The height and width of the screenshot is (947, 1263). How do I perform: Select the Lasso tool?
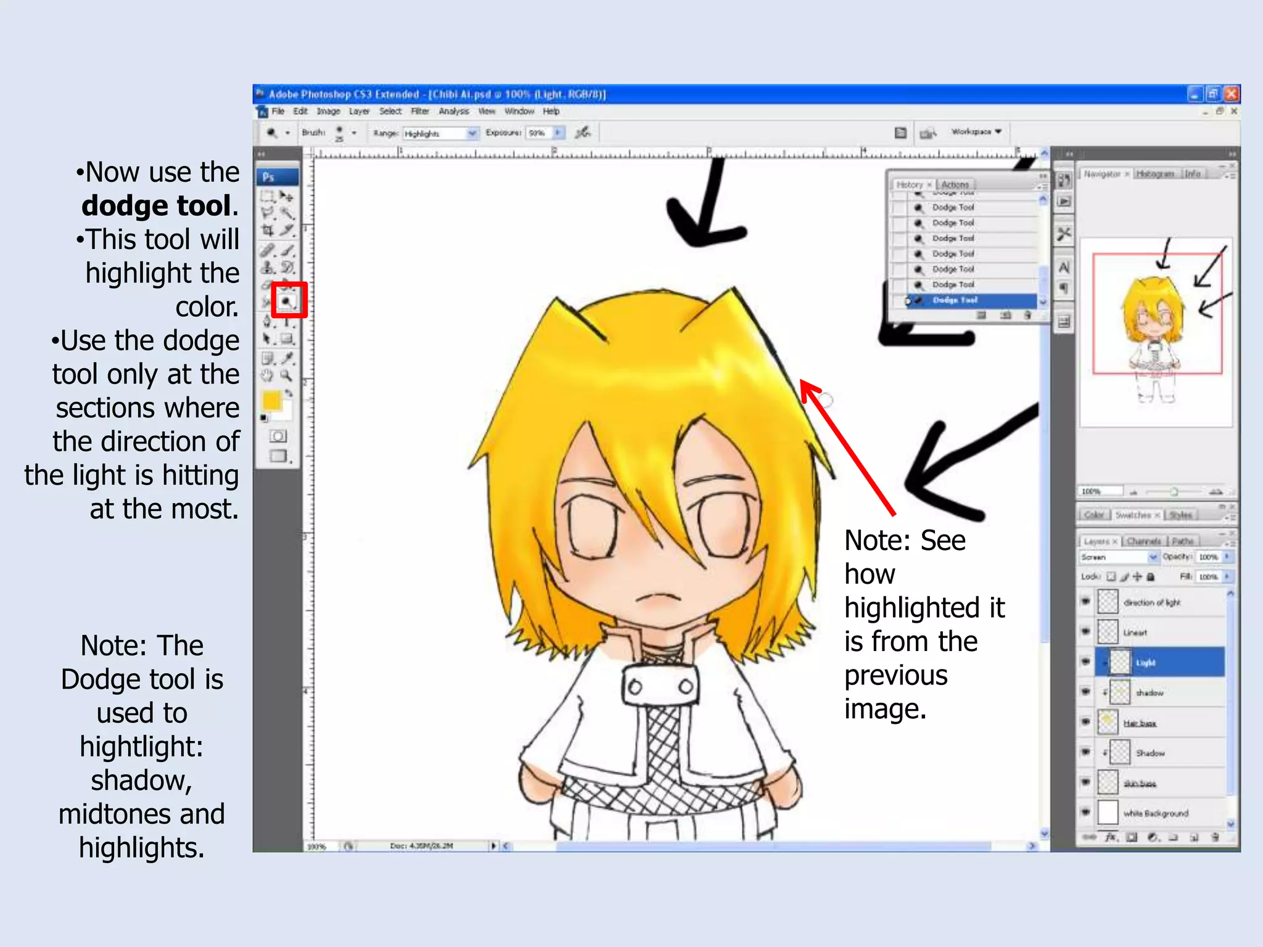click(x=268, y=213)
